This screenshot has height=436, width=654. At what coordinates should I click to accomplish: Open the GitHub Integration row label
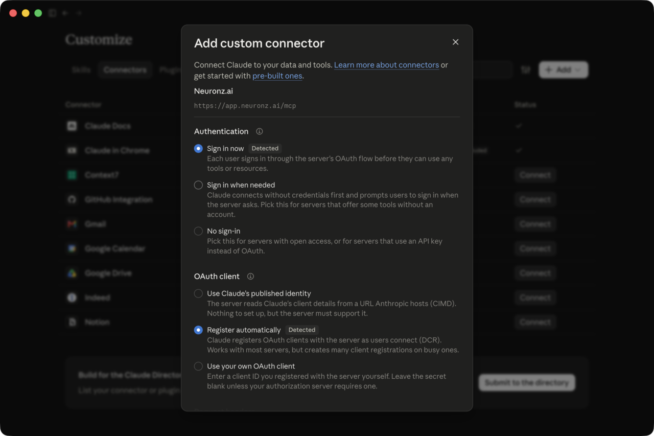click(x=119, y=199)
